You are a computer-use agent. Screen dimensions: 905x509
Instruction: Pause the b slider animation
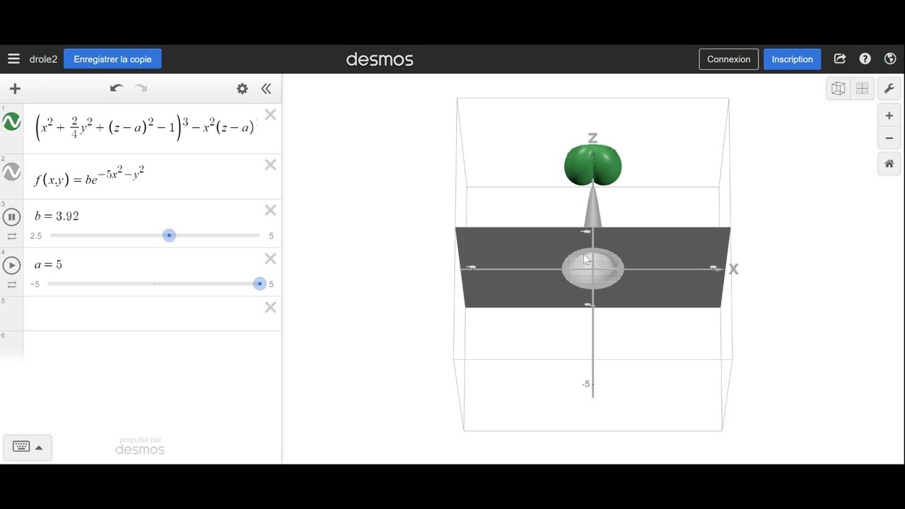pyautogui.click(x=11, y=216)
